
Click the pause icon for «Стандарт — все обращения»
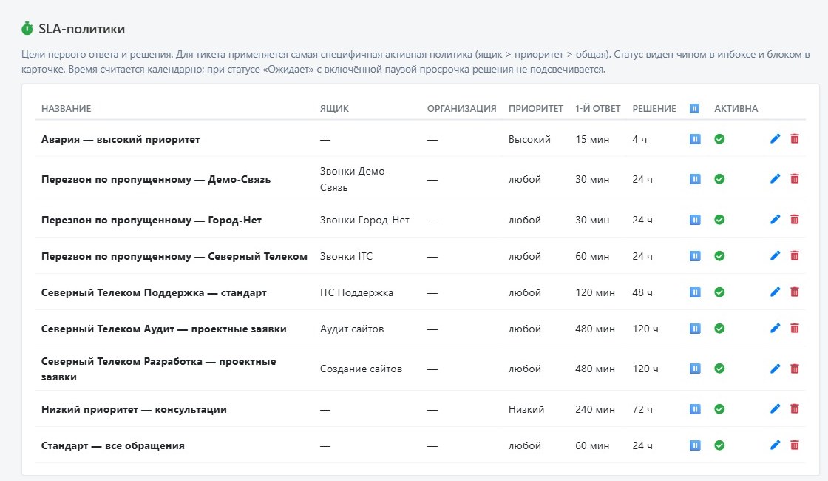click(695, 445)
